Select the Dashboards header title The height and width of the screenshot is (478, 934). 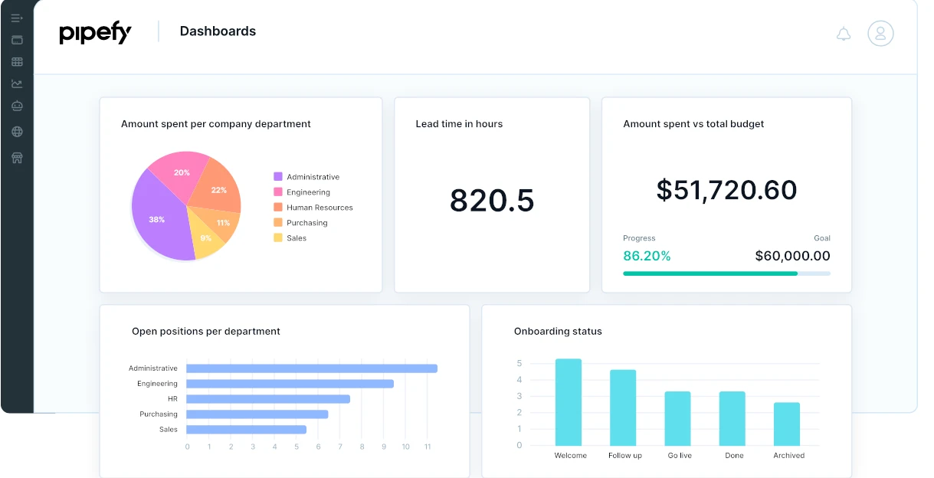pyautogui.click(x=218, y=31)
